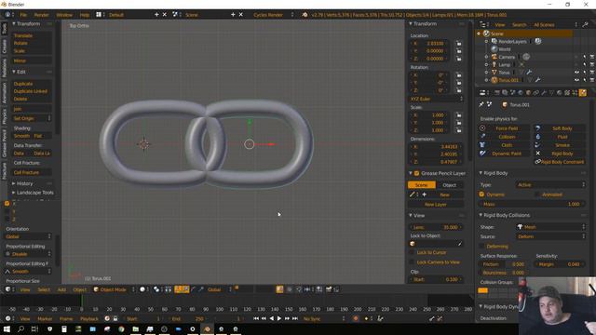Open the XYZ Euler rotation mode dropdown
This screenshot has height=335, width=596.
(437, 99)
